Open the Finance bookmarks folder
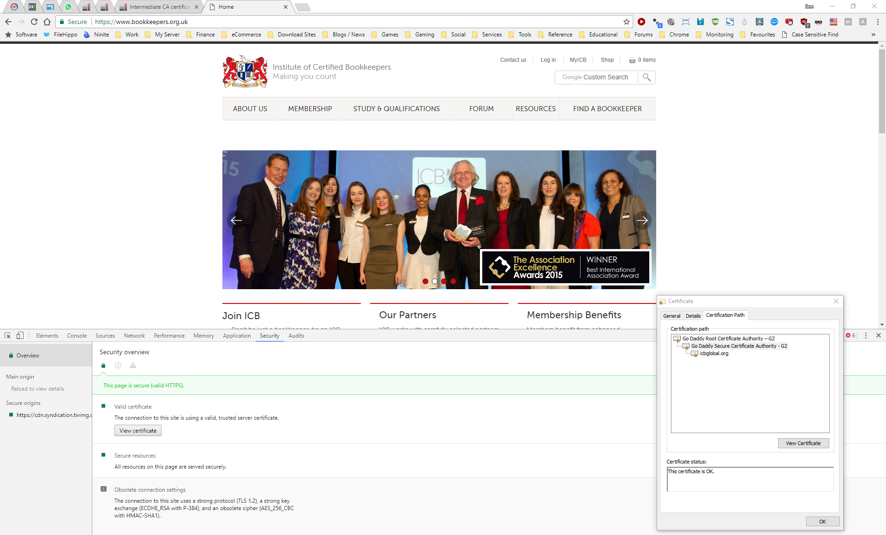Image resolution: width=886 pixels, height=535 pixels. pos(200,35)
